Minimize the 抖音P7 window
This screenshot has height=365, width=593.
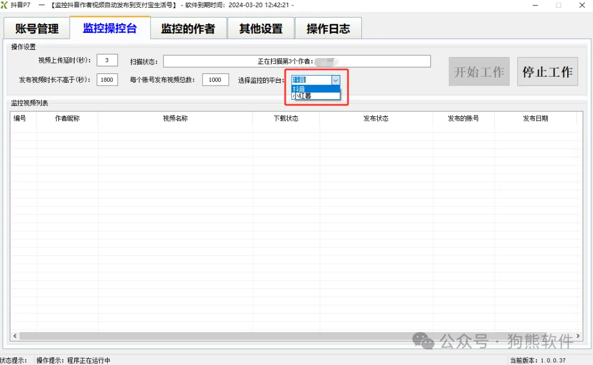(535, 5)
